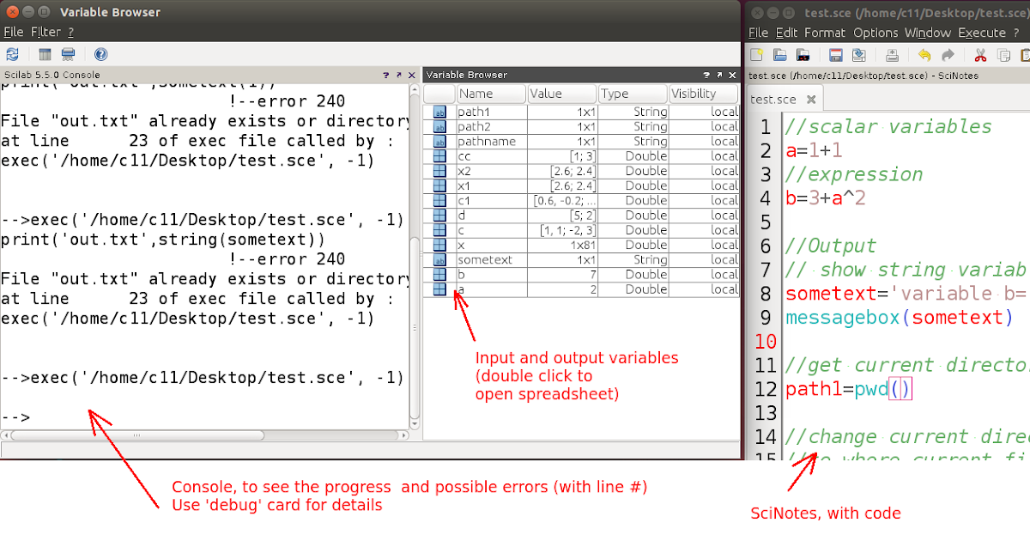
Task: Undock the Scilab Console panel
Action: (x=400, y=75)
